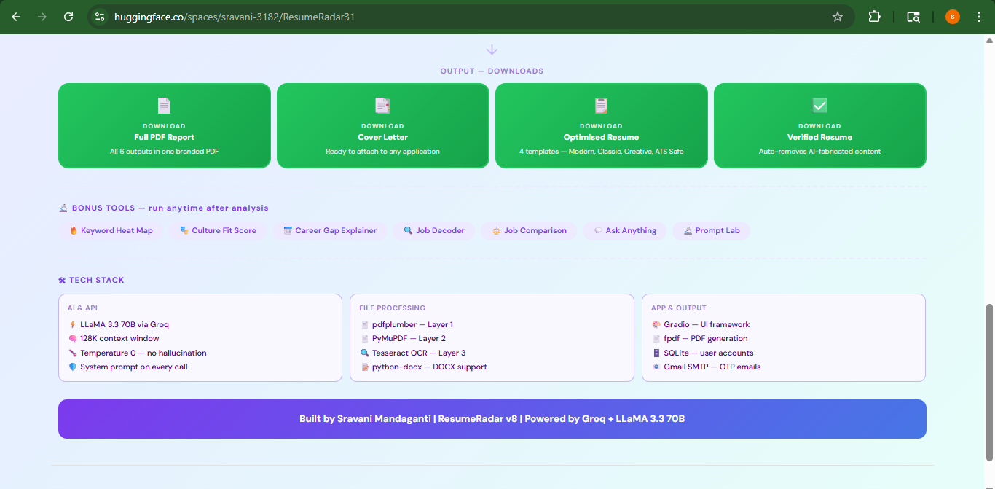Image resolution: width=995 pixels, height=489 pixels.
Task: Click the 'TECH STACK' heading
Action: pyautogui.click(x=97, y=281)
